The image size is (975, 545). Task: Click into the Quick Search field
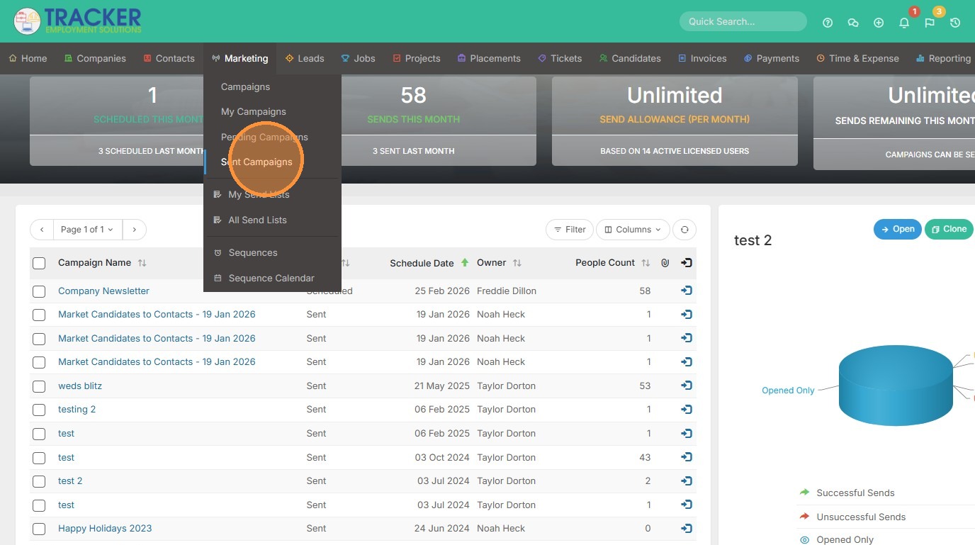click(742, 21)
